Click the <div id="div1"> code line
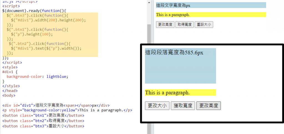The height and width of the screenshot is (134, 284). (56, 105)
